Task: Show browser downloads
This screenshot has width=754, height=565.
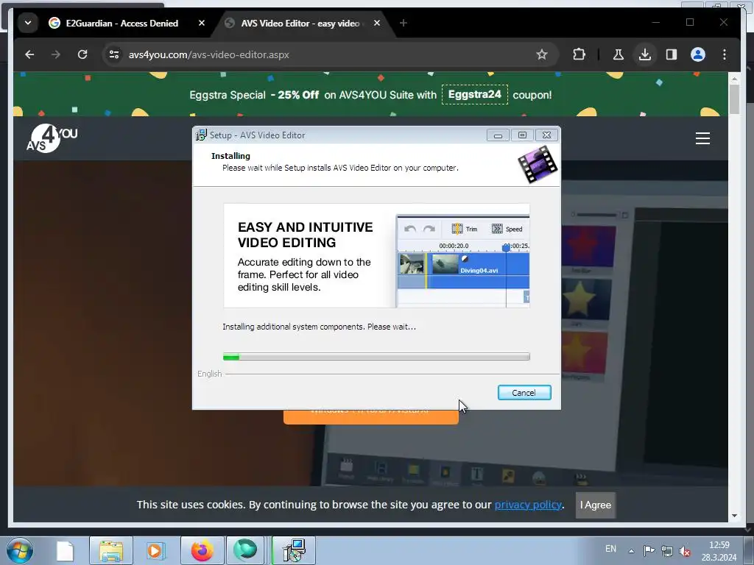Action: coord(645,54)
